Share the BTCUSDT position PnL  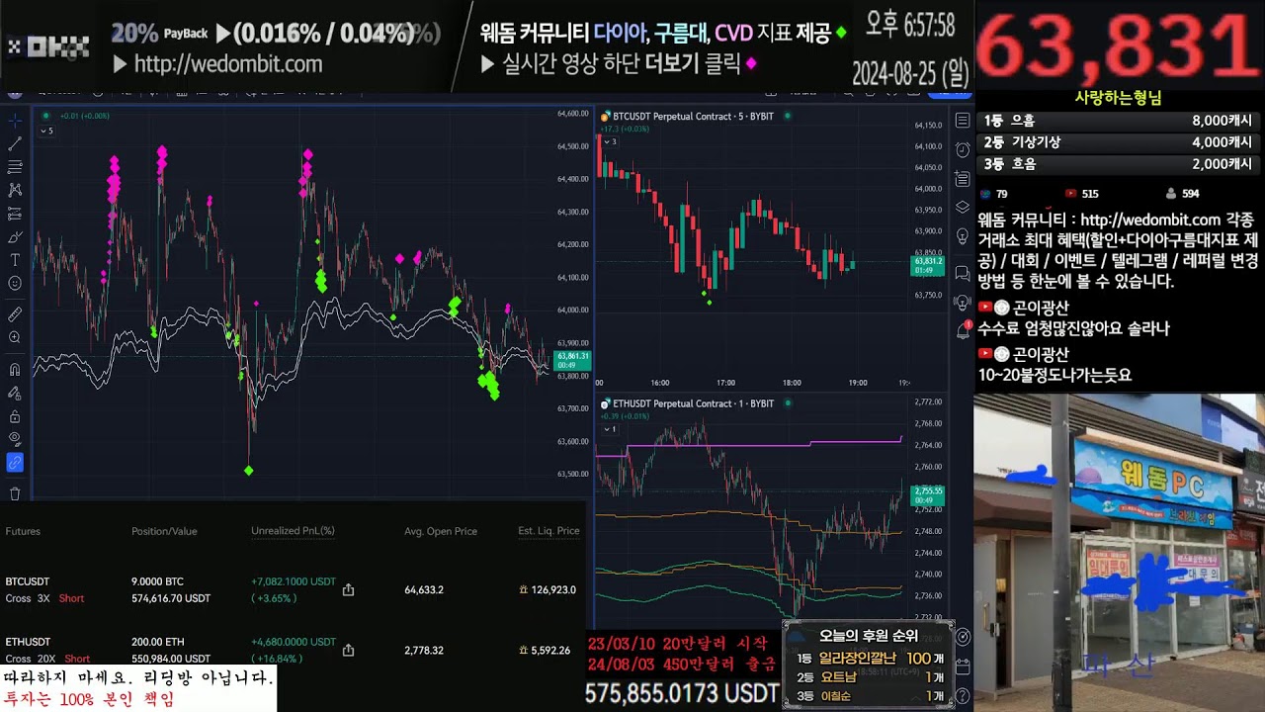click(348, 590)
